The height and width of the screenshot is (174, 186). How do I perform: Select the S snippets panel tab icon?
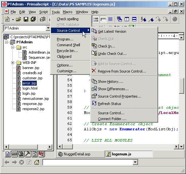(35, 154)
